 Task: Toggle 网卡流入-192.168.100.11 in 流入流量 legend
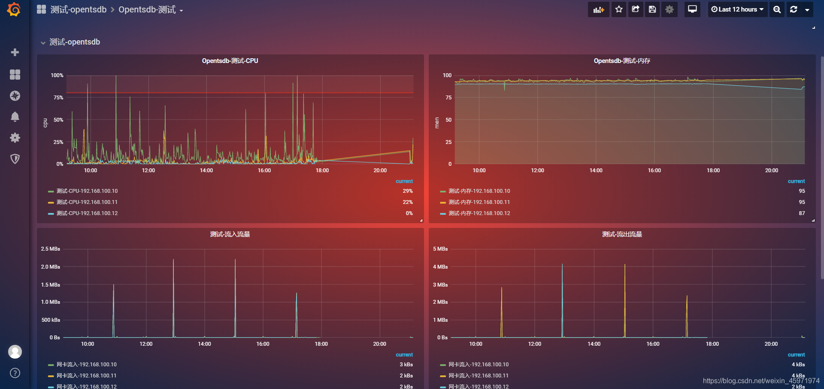[x=87, y=376]
